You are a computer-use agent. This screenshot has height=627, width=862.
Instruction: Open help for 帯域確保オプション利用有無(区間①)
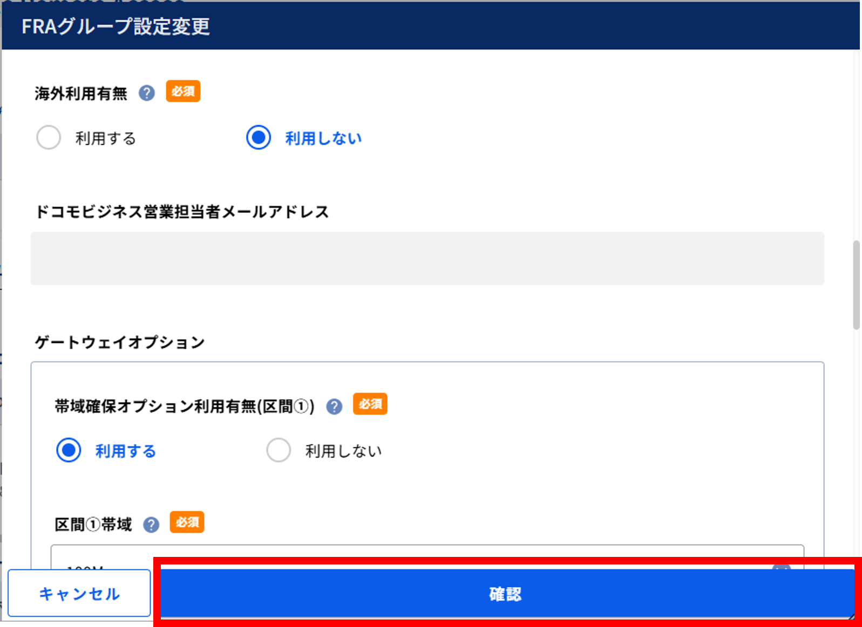334,406
